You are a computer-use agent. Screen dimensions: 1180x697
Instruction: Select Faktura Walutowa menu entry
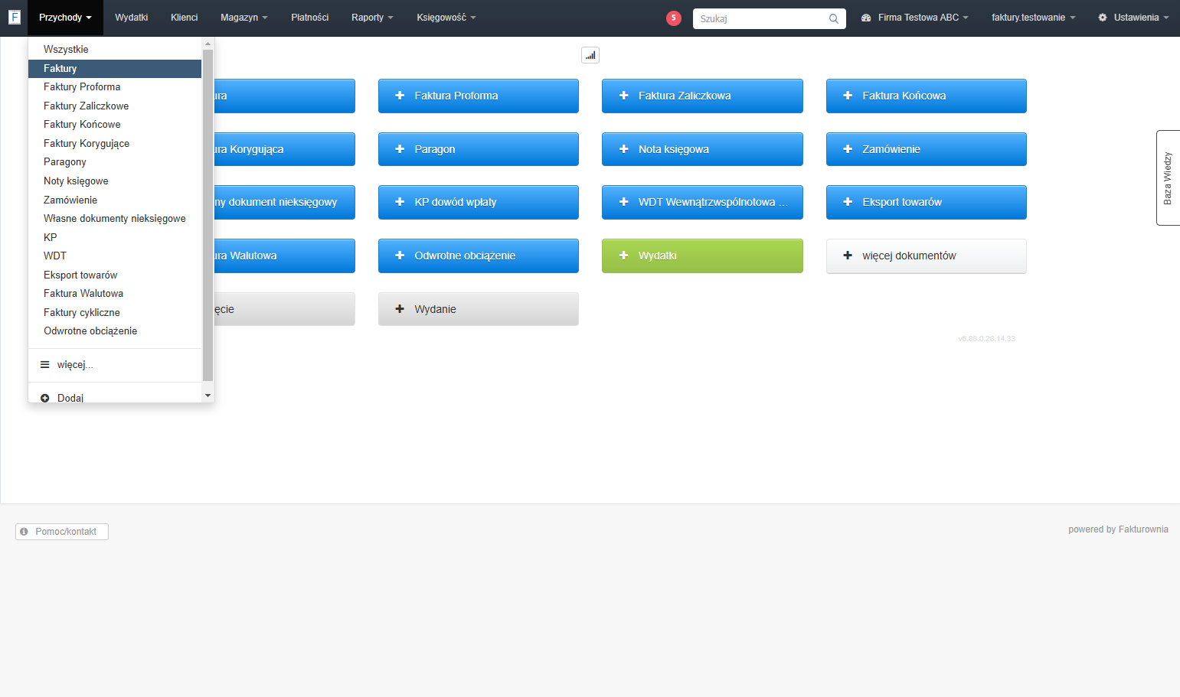tap(115, 294)
